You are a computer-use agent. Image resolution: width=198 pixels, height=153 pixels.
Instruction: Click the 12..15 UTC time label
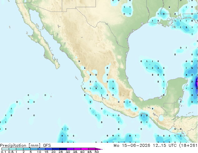click(165, 146)
